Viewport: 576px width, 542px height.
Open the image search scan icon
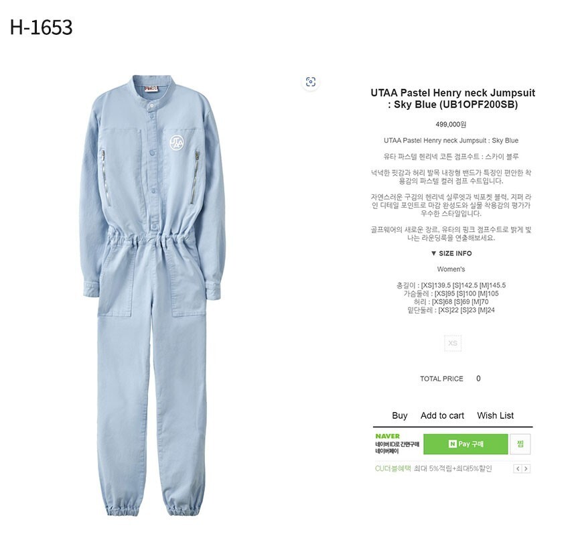point(311,82)
